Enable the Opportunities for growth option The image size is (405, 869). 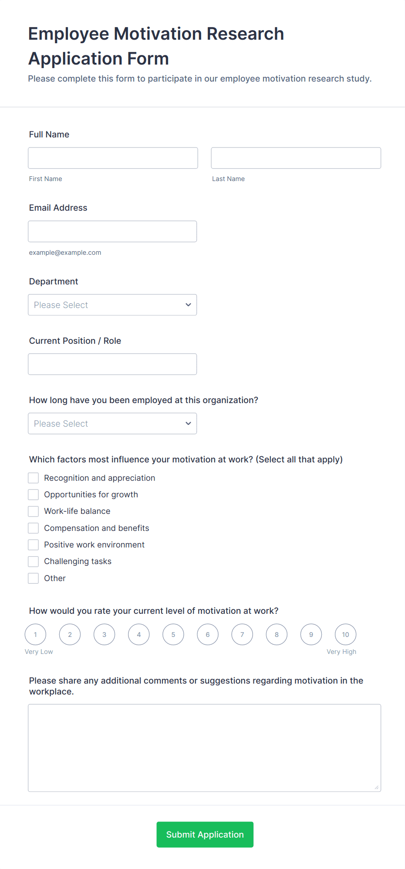click(33, 494)
